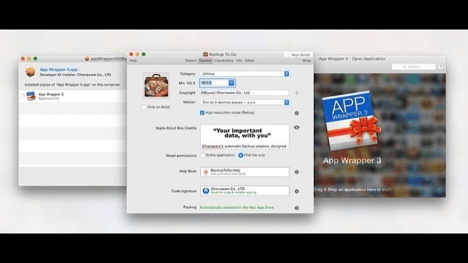Viewport: 468px width, 263px height.
Task: Open Min. OS X combo box arrow
Action: [231, 83]
